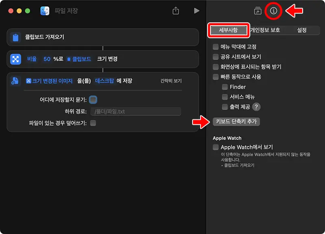Viewport: 325px width, 234px height.
Task: Open the Share icon in the toolbar
Action: pyautogui.click(x=175, y=11)
